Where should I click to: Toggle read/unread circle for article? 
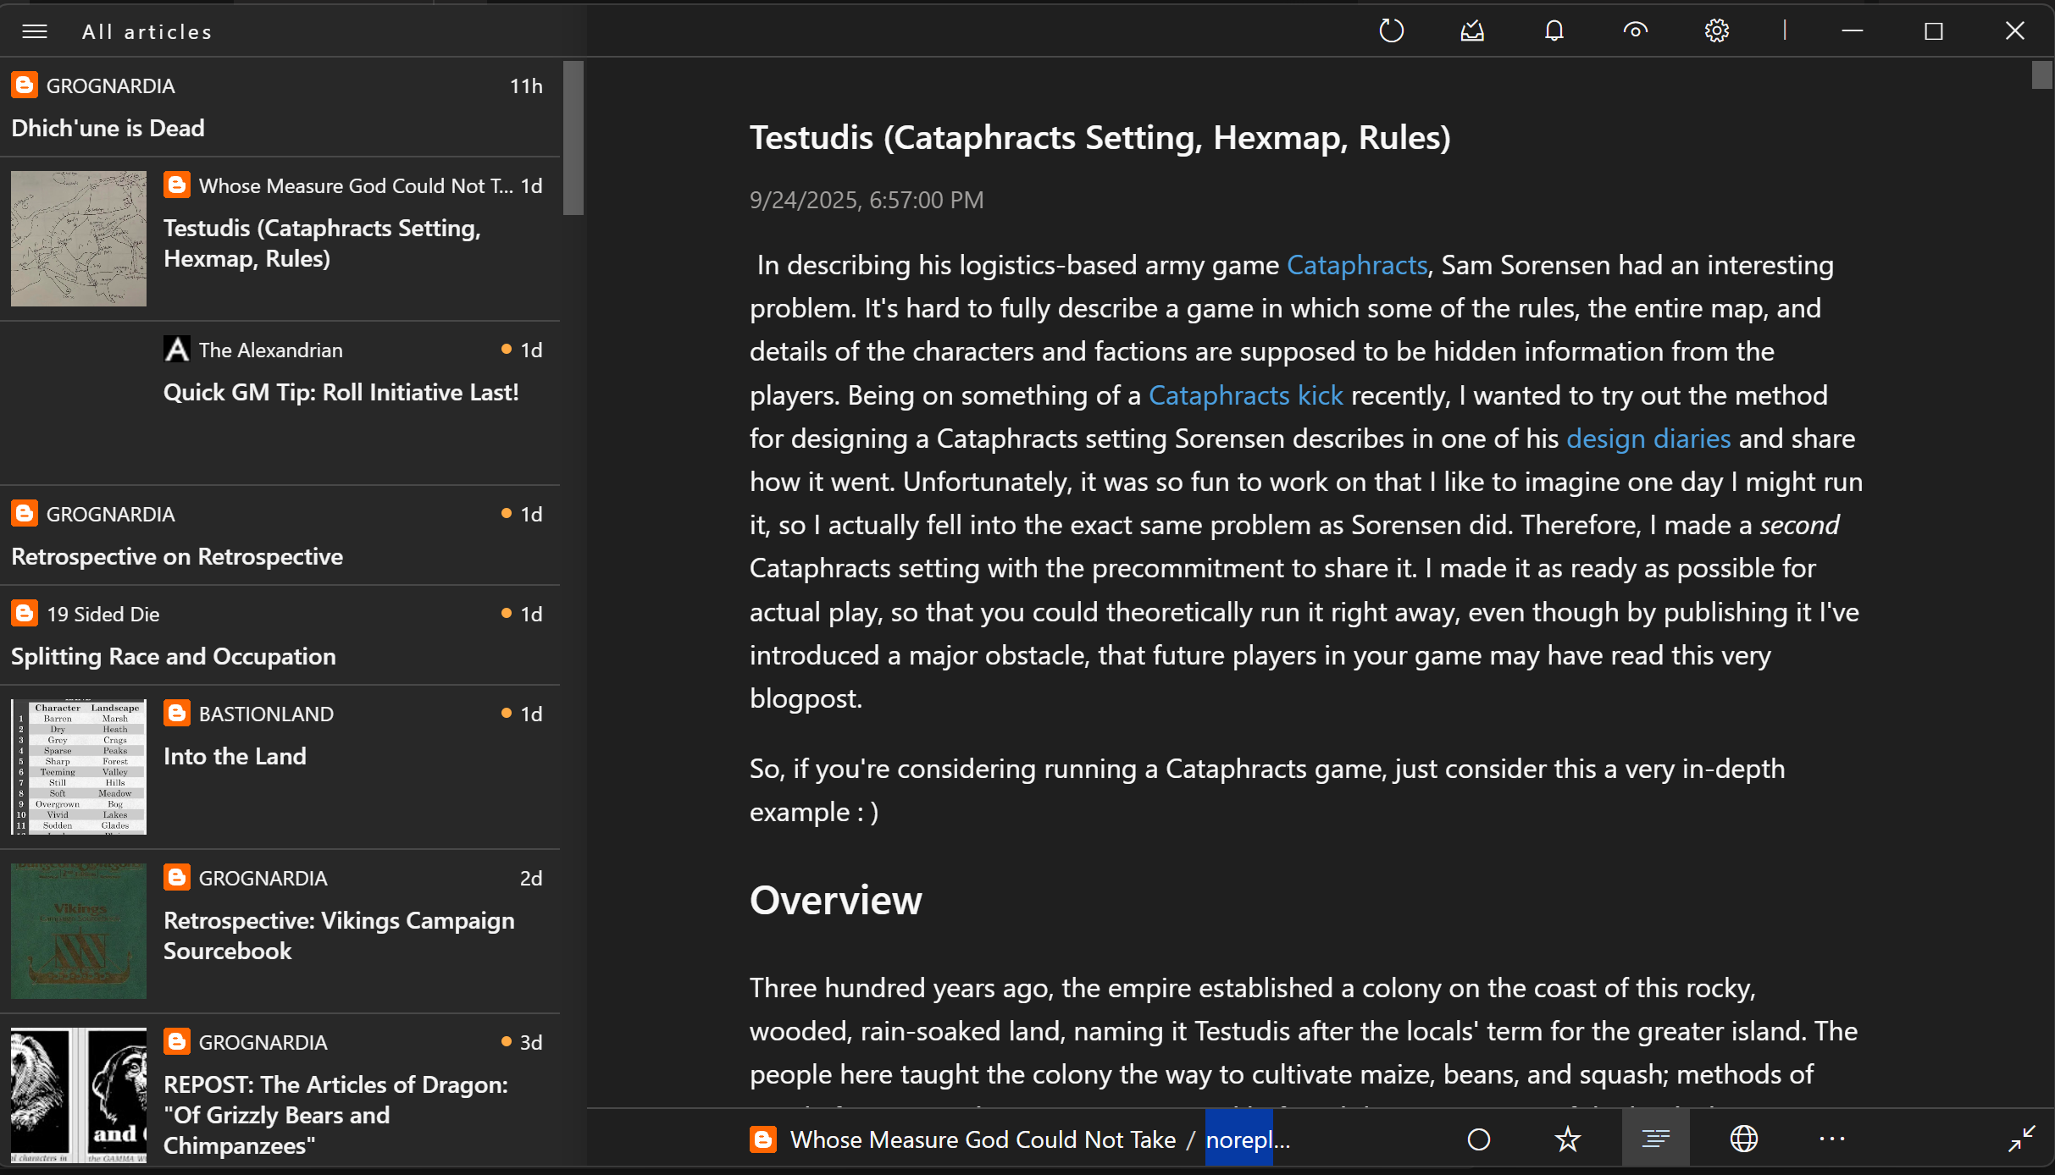(1479, 1139)
